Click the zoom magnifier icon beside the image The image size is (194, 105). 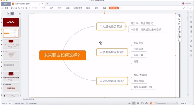tap(179, 19)
